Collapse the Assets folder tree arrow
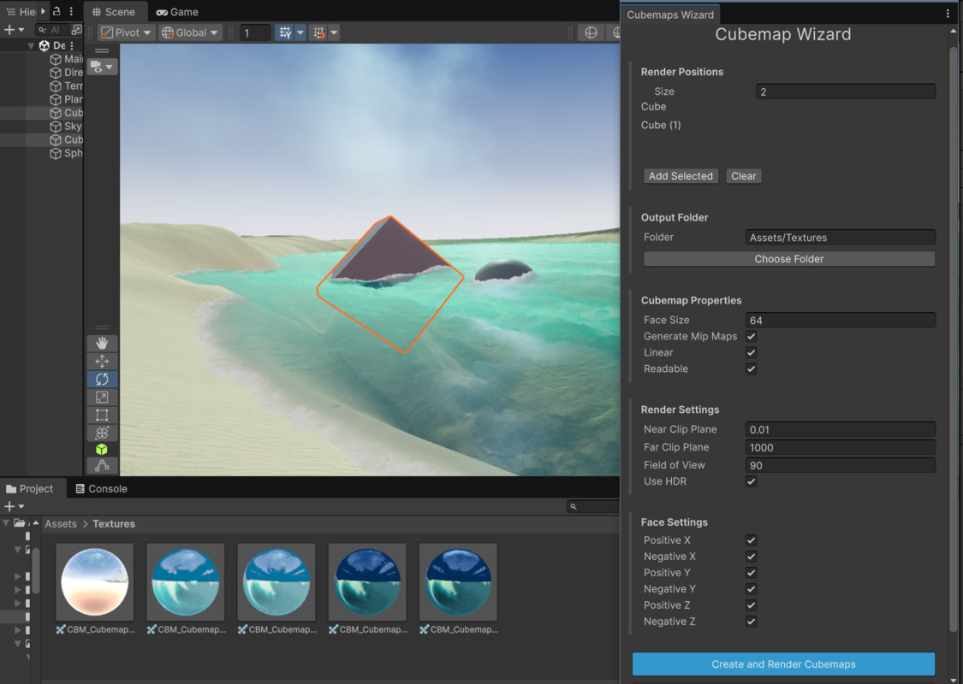 click(6, 523)
